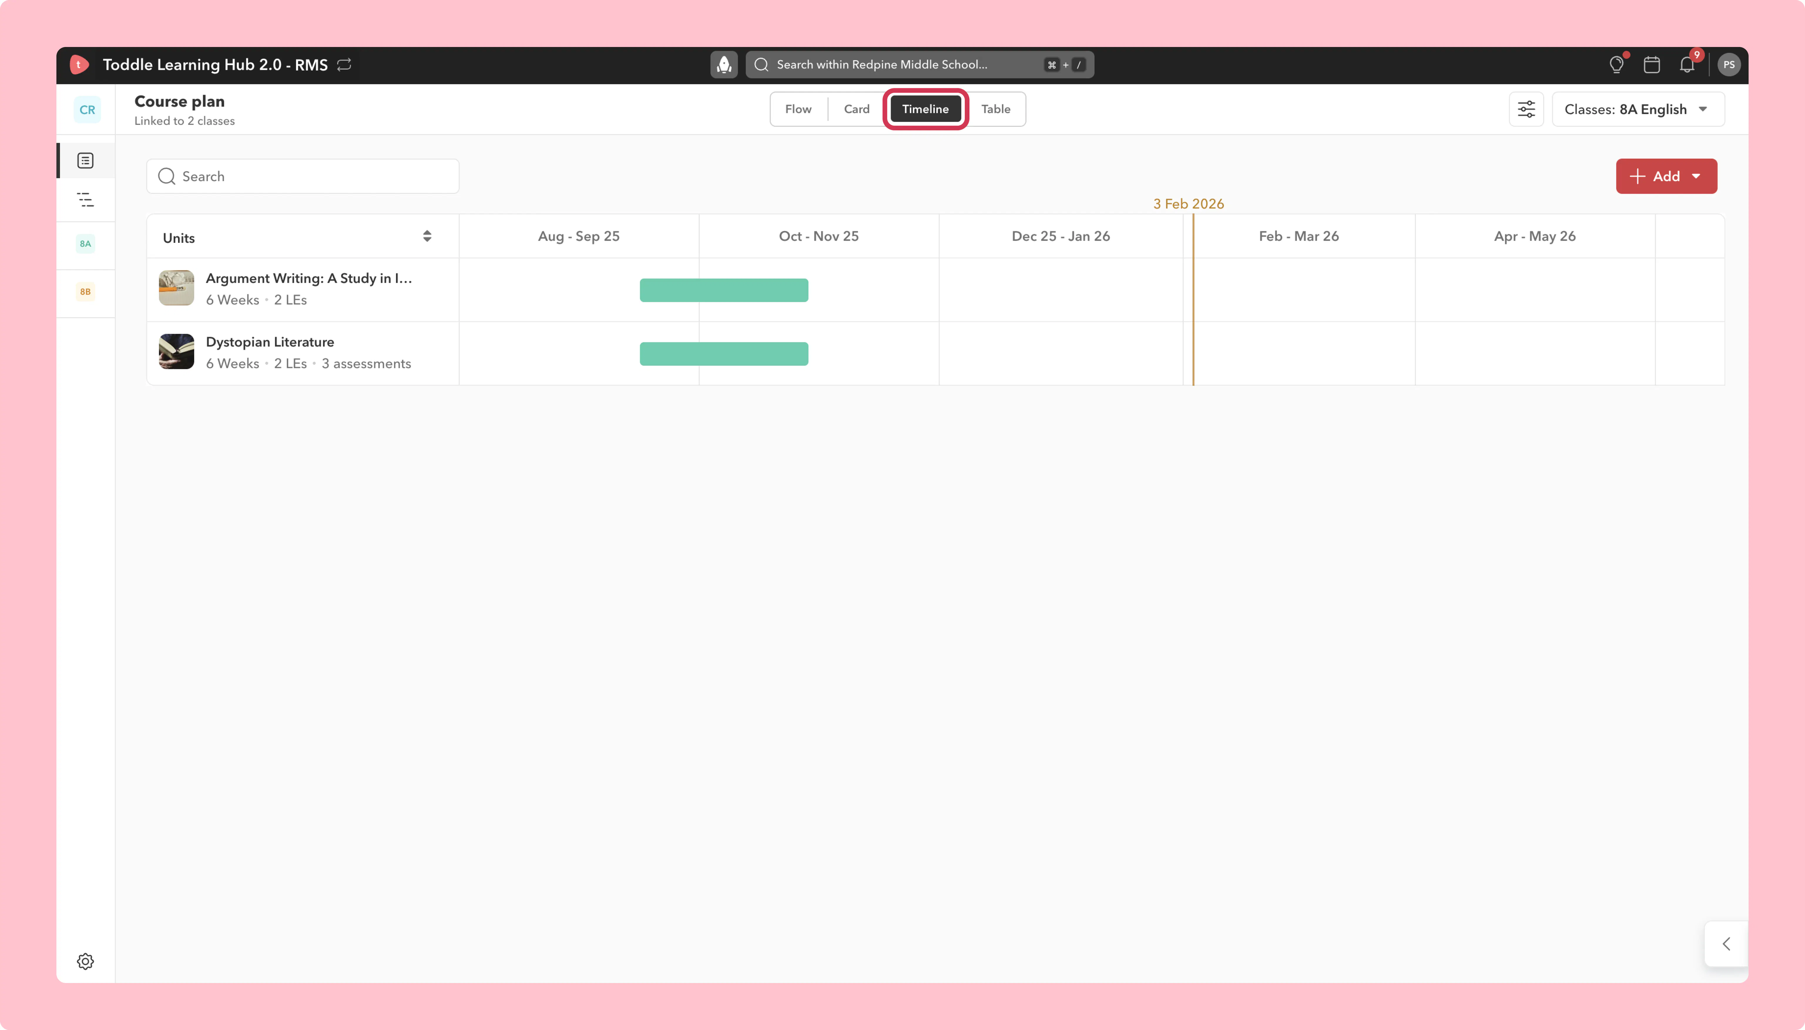
Task: Switch to Table view
Action: 995,109
